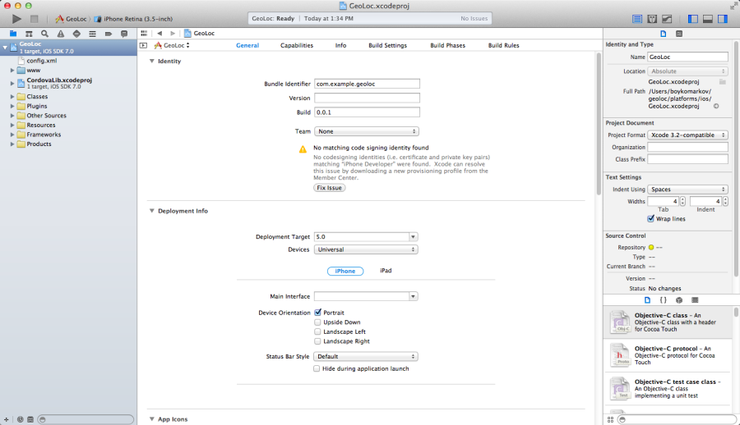Switch to the Build Phases tab
Image resolution: width=740 pixels, height=425 pixels.
(x=447, y=46)
